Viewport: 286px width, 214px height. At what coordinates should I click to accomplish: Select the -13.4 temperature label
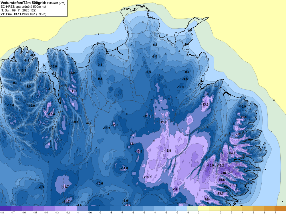51,114
